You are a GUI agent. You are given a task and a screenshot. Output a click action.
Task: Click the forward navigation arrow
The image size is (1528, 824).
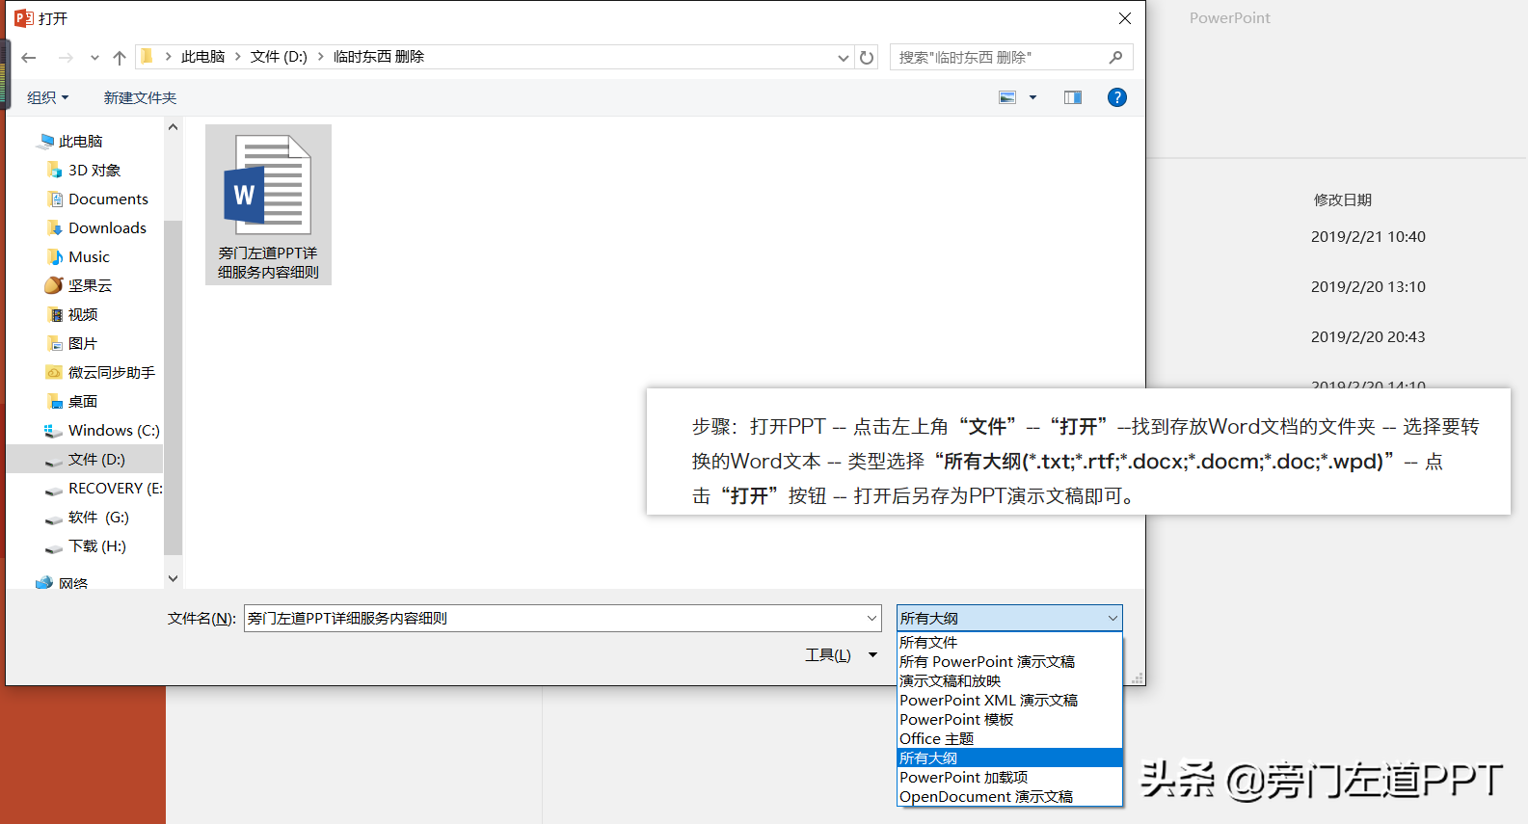pos(66,58)
